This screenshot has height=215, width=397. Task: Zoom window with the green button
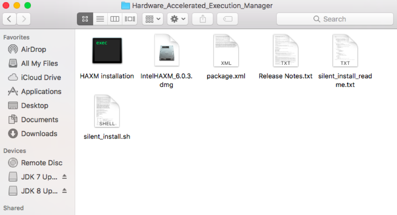(27, 5)
